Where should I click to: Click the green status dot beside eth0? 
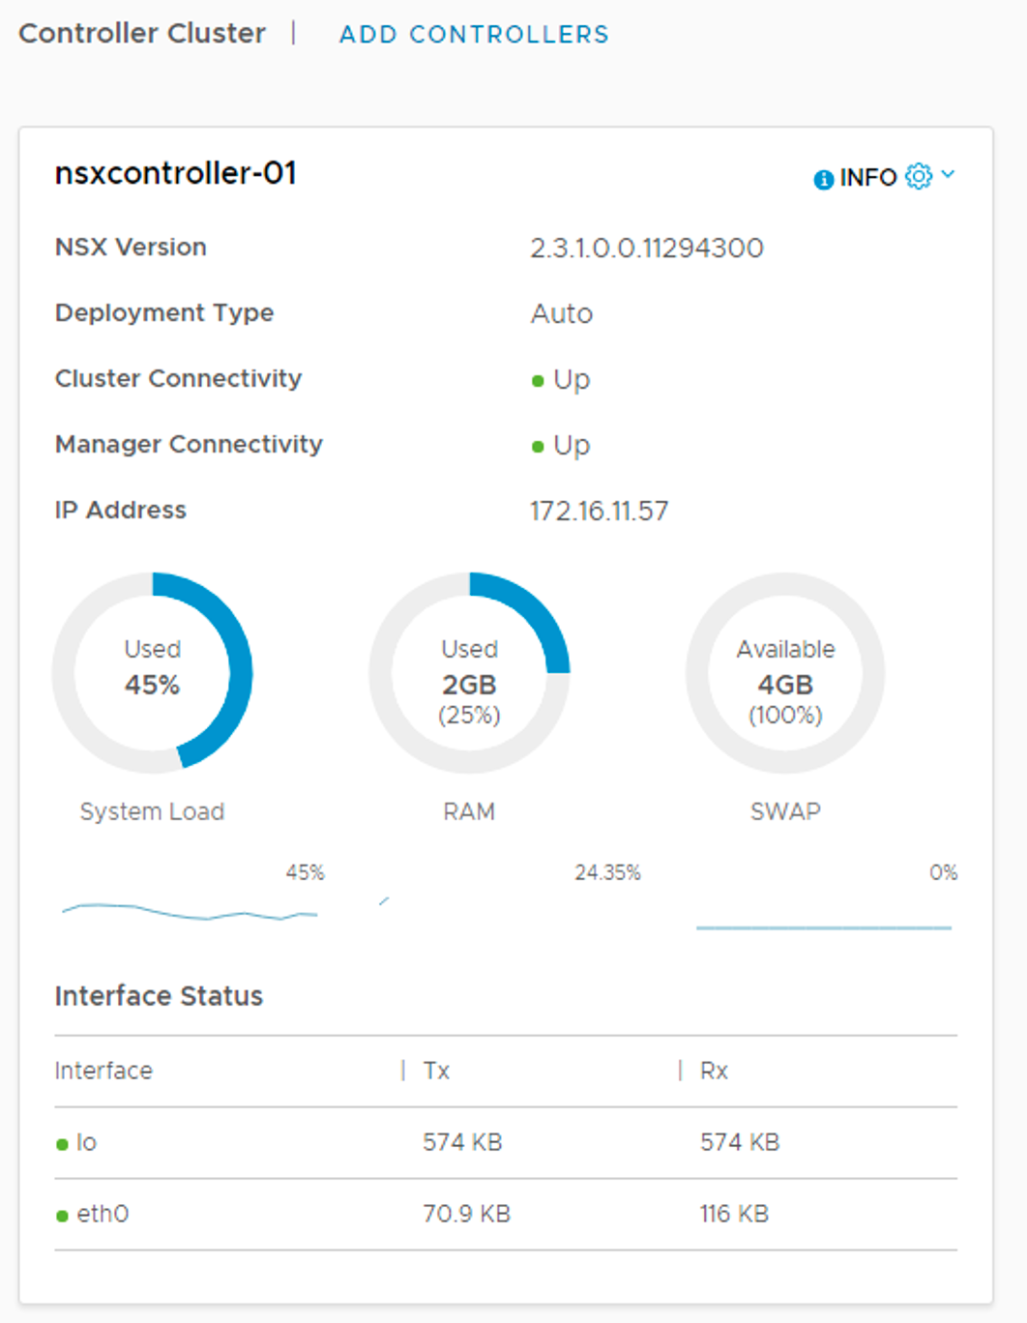click(x=62, y=1216)
